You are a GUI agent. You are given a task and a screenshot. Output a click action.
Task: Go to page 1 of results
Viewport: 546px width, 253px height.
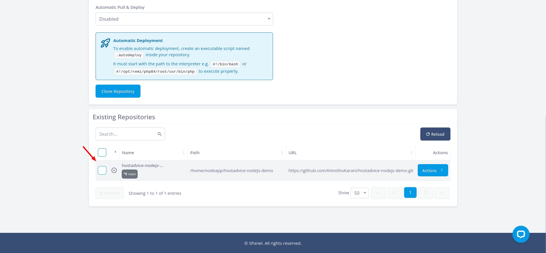410,193
